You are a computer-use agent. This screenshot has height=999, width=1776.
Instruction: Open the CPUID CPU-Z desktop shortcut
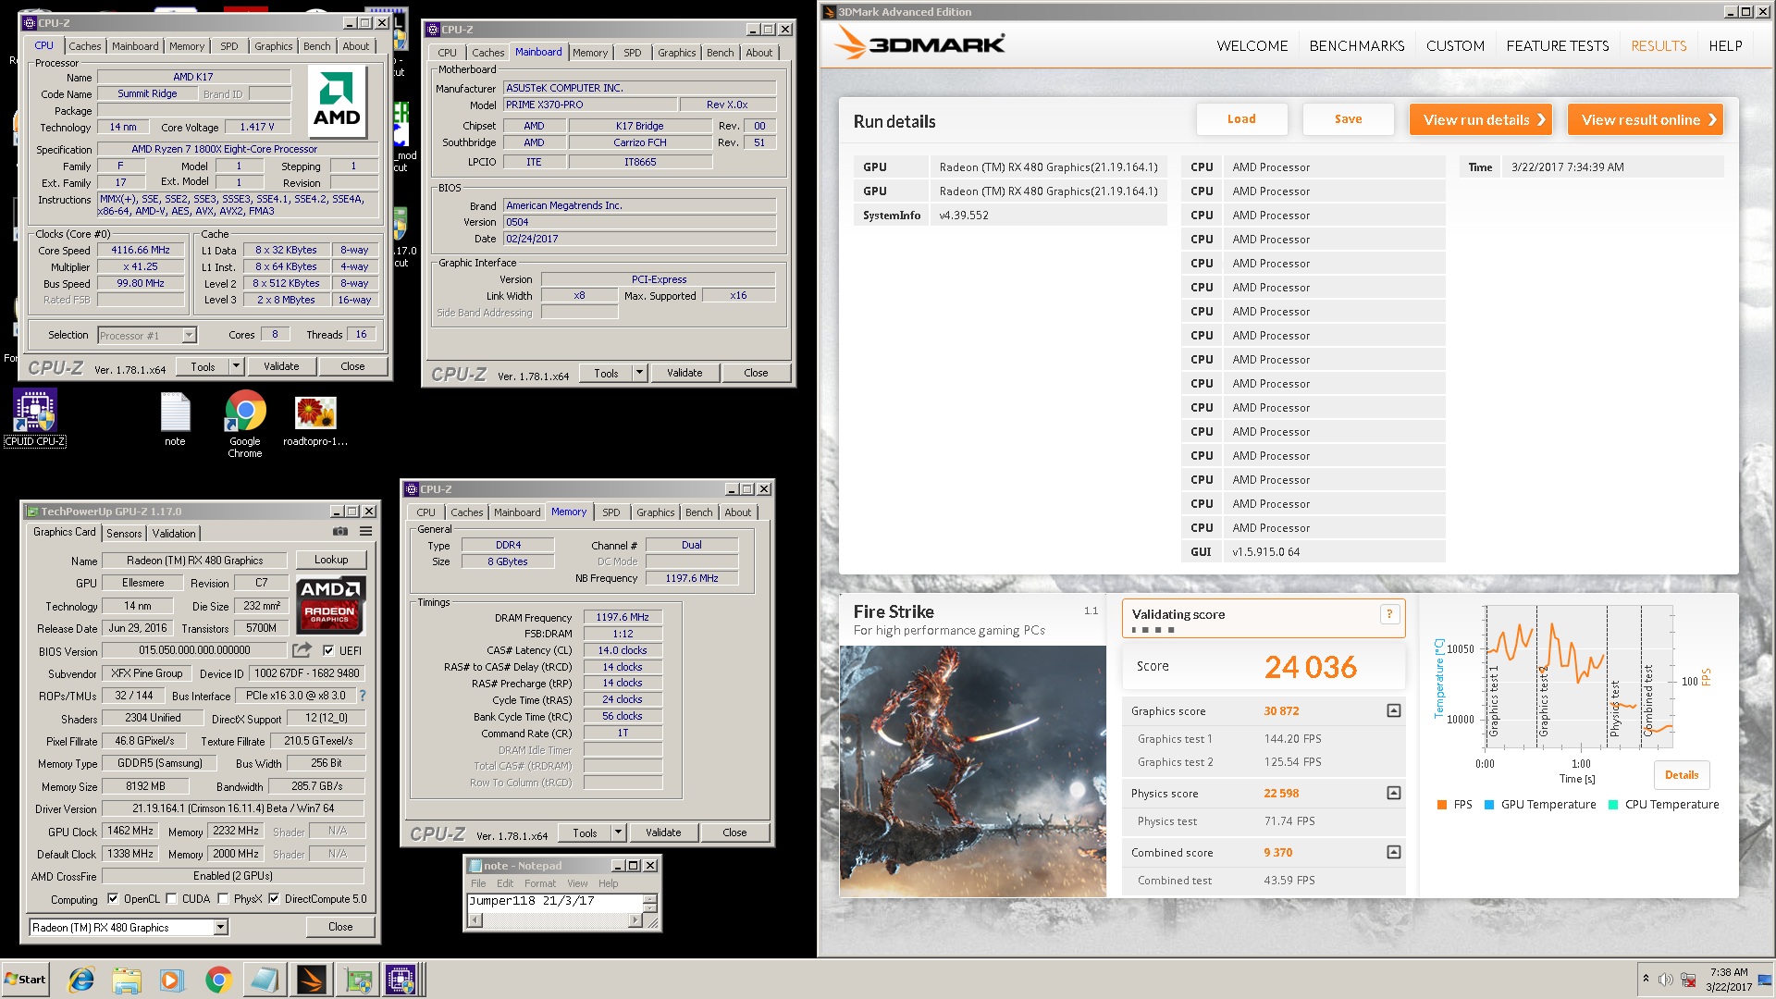click(35, 417)
